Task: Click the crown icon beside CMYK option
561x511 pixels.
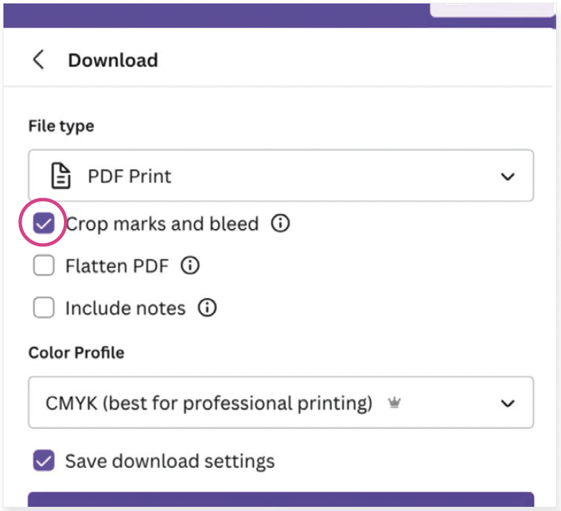Action: pos(395,403)
